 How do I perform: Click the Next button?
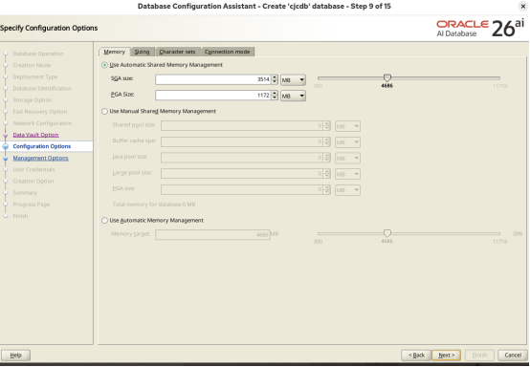[446, 356]
